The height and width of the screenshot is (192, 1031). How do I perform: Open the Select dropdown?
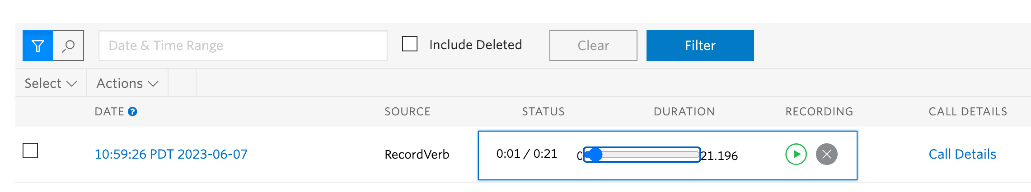[x=51, y=83]
